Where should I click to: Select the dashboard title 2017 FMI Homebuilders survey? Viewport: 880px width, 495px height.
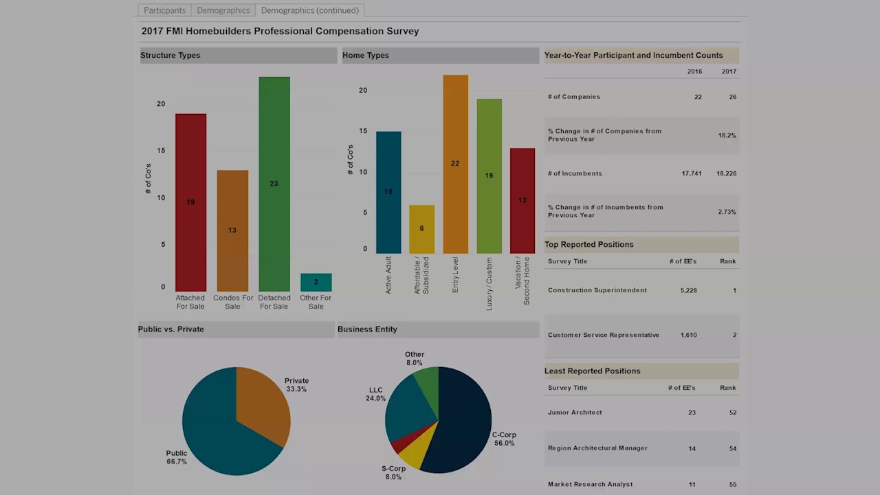point(280,31)
